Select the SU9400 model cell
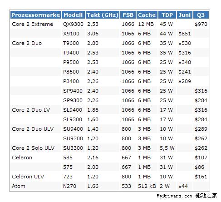Image resolution: width=221 pixels, height=202 pixels. [x=73, y=129]
